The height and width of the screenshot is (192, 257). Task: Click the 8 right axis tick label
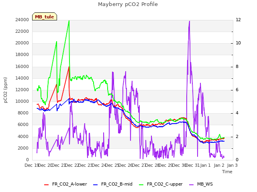[237, 66]
